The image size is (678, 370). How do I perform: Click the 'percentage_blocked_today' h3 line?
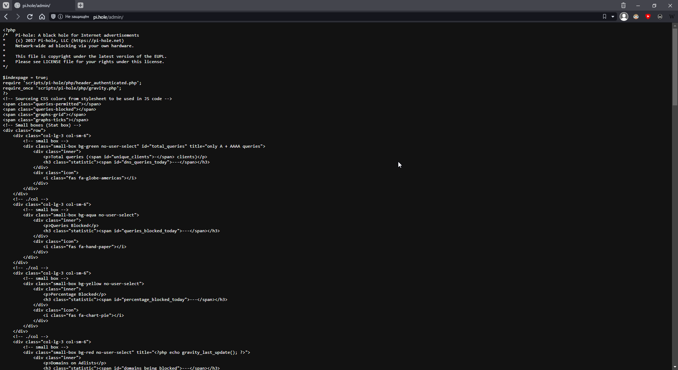[x=135, y=300]
